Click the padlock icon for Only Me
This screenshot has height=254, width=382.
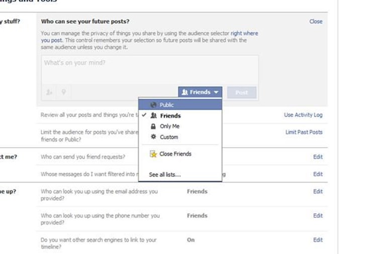pos(154,126)
